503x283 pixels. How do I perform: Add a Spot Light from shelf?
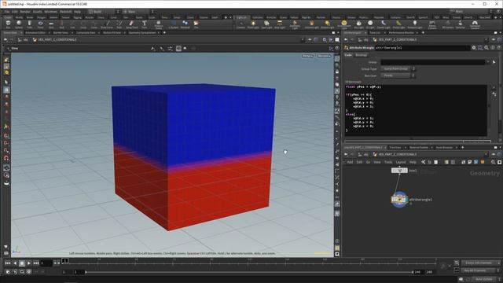266,24
